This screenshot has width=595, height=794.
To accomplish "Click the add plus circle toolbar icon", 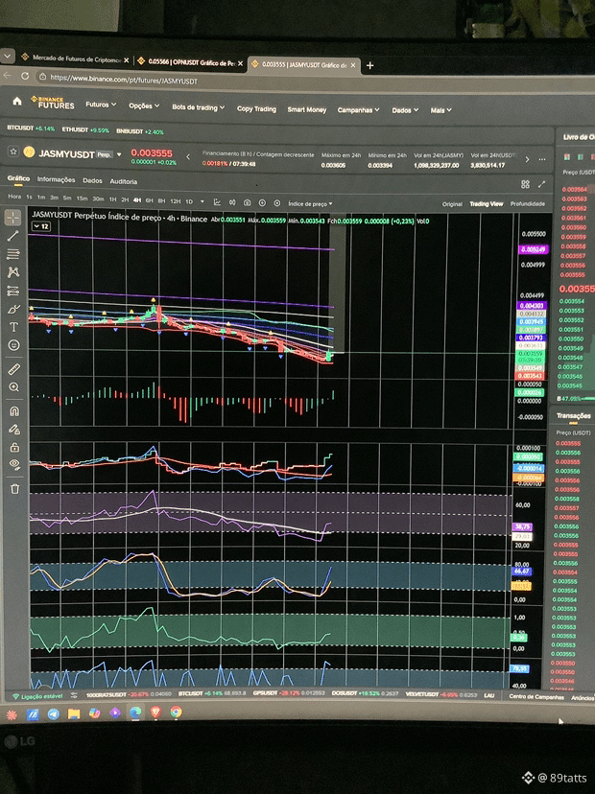I will tap(262, 202).
